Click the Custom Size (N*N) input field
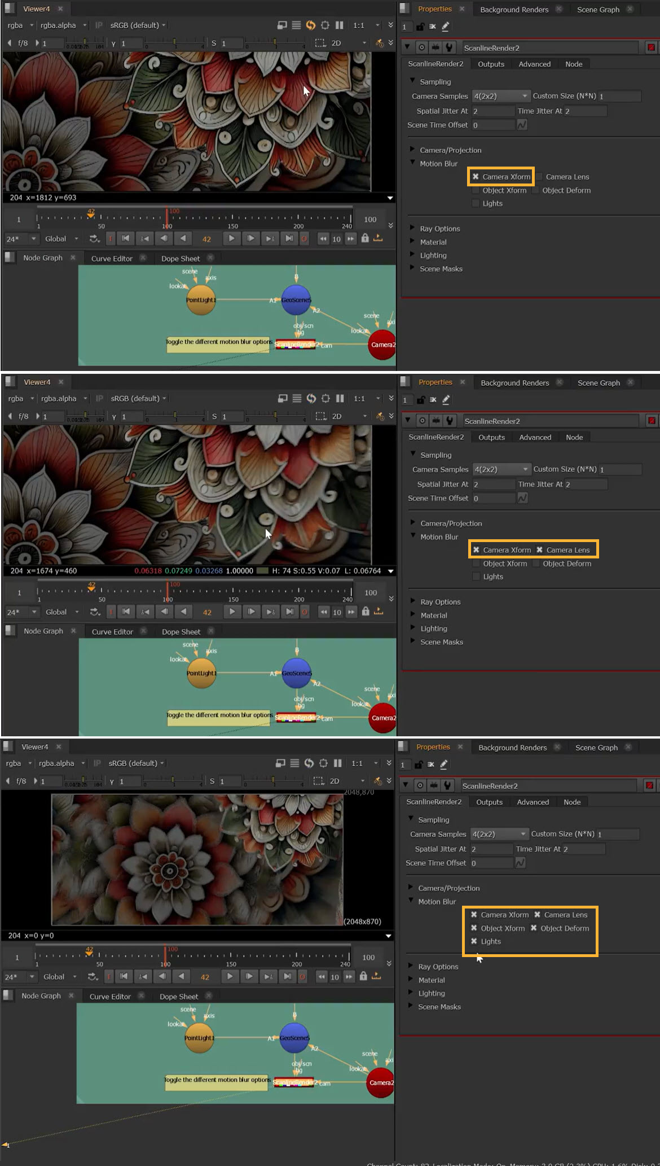 [x=619, y=96]
